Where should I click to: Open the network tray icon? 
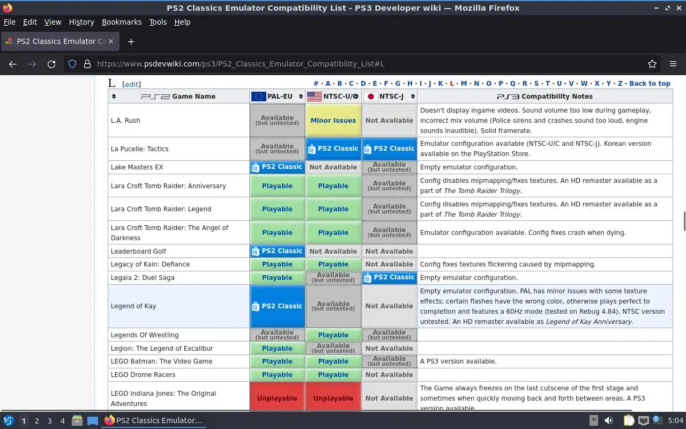coord(644,420)
